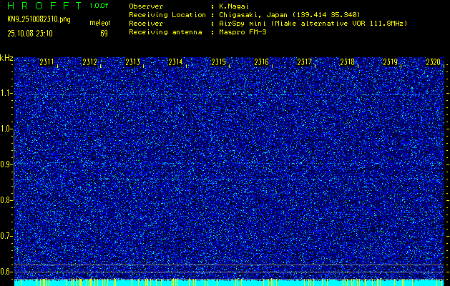
Task: Select the 2313 time marker
Action: (x=132, y=63)
